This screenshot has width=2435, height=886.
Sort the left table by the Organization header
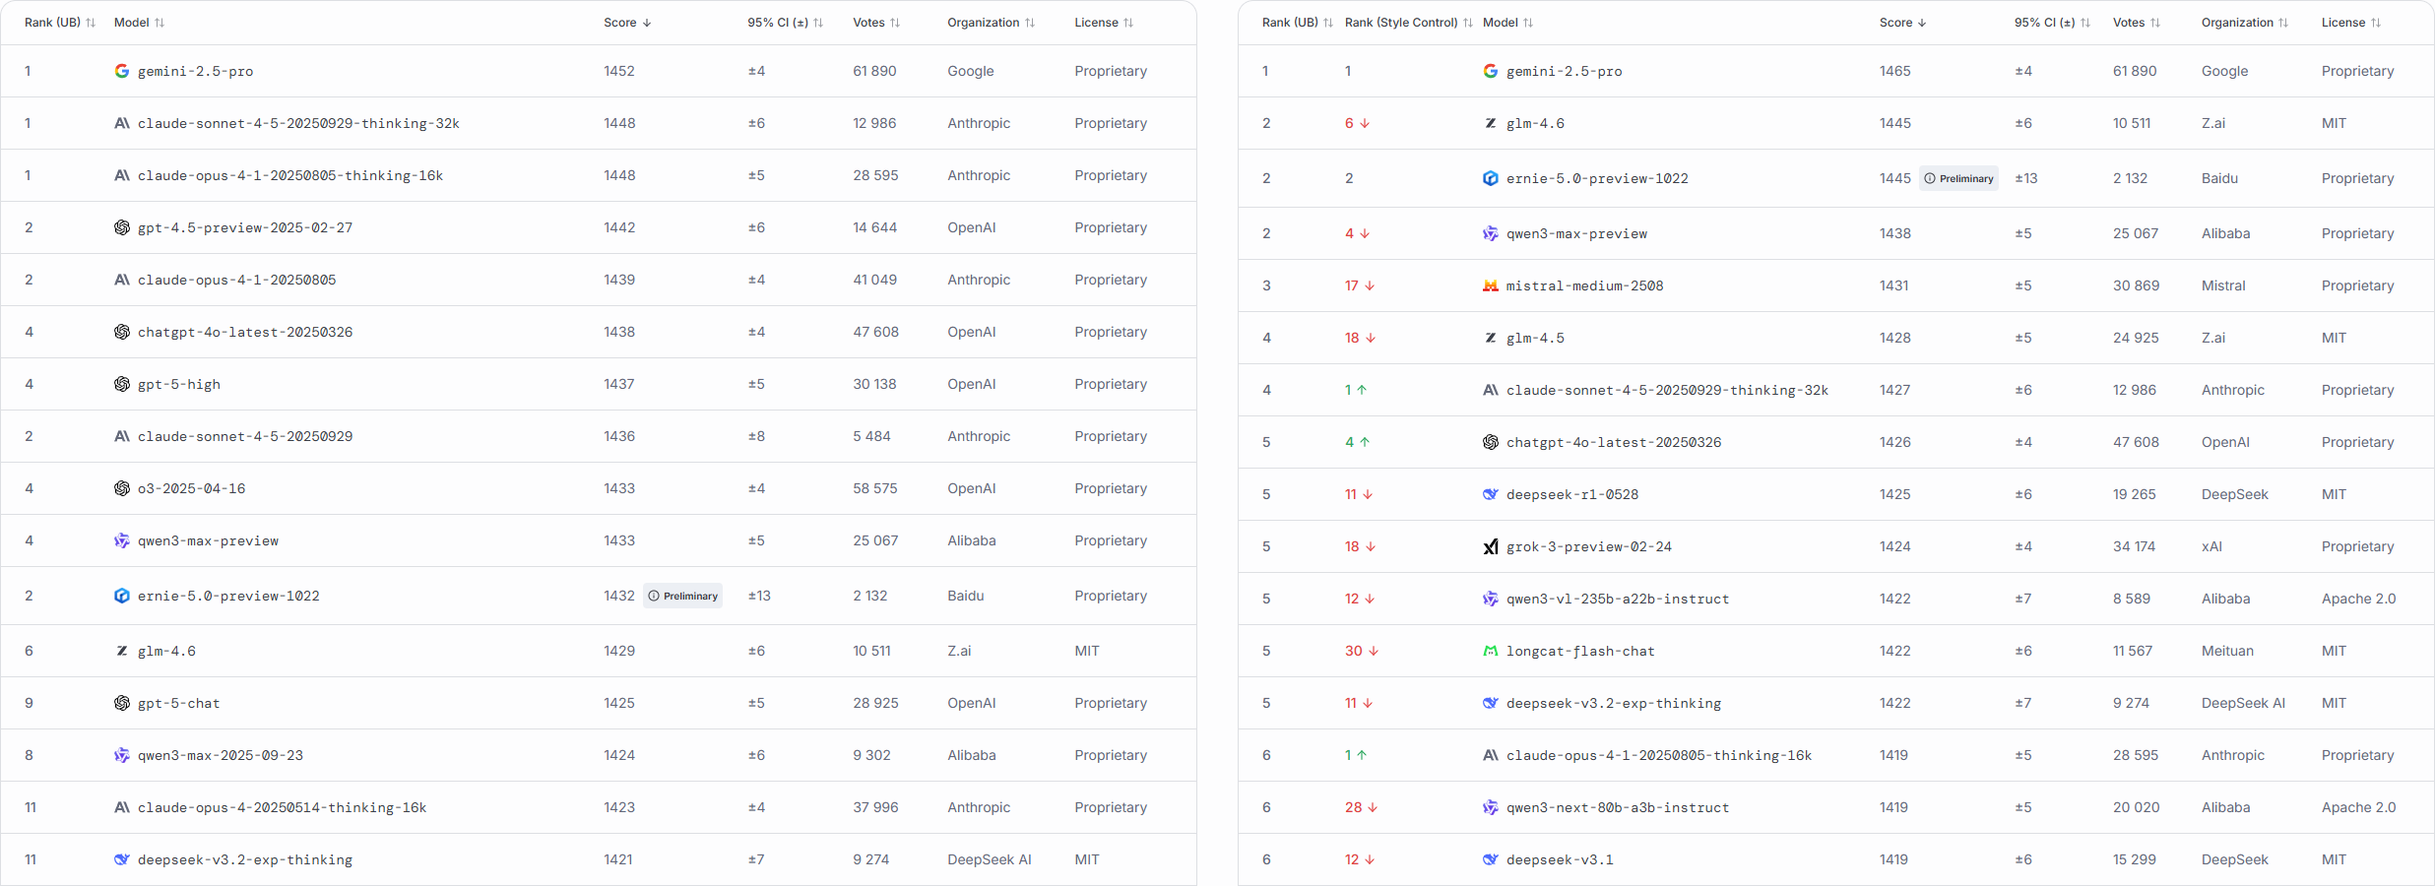click(991, 23)
